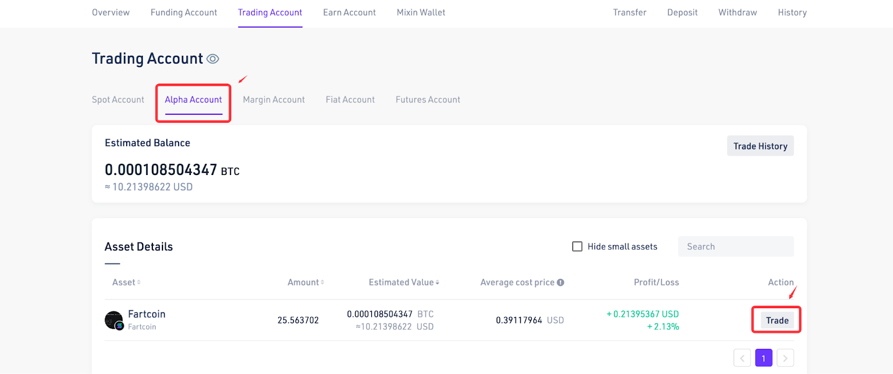Screen dimensions: 893x374
Task: Enable Hide small assets checkbox
Action: coord(577,246)
